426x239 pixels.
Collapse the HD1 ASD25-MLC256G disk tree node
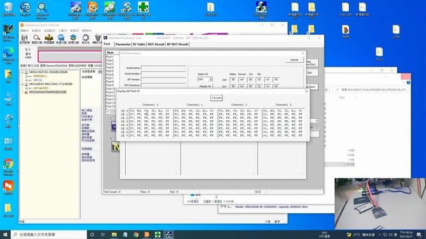click(23, 84)
